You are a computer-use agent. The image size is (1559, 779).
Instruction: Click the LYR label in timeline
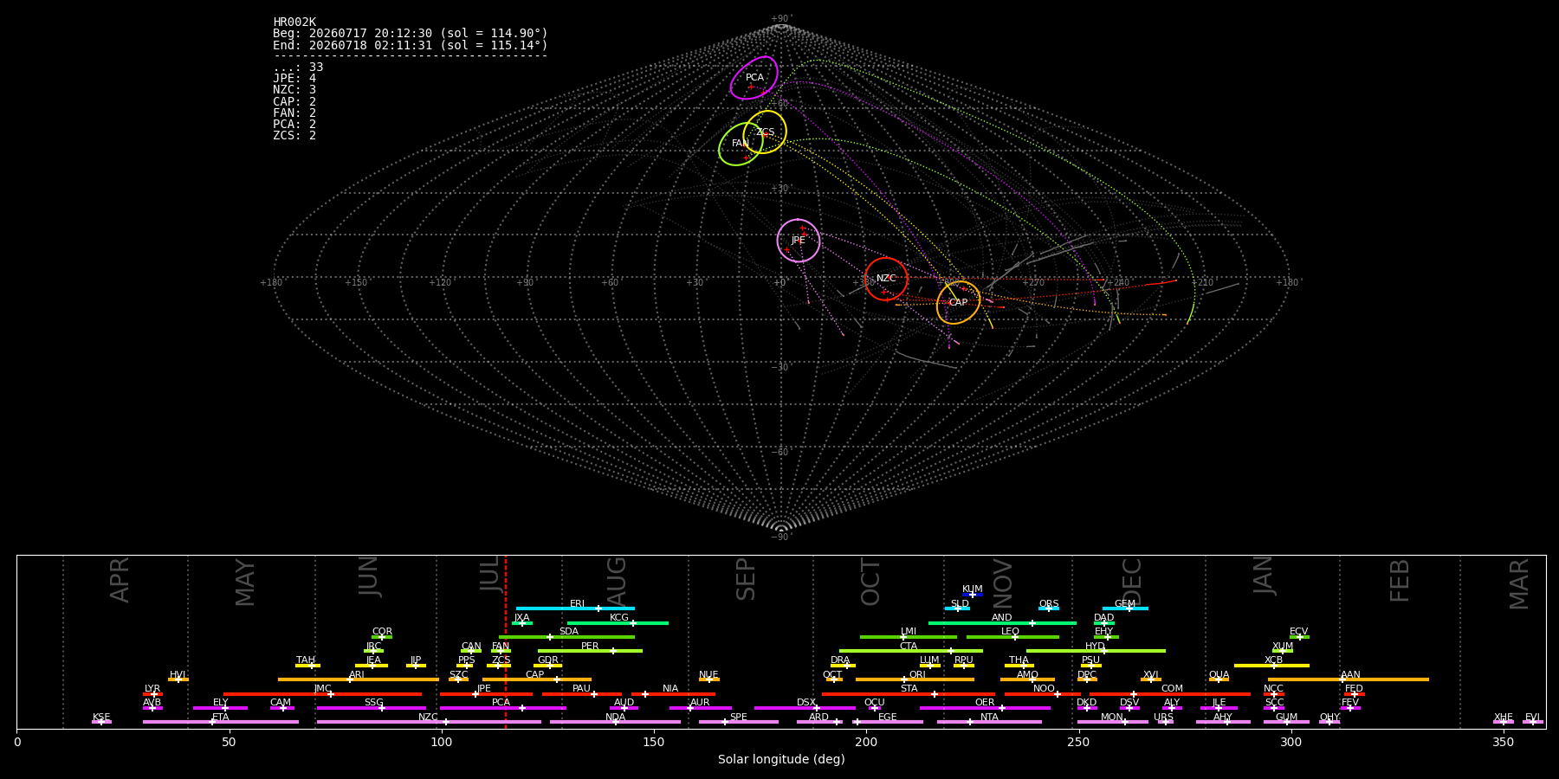click(x=152, y=689)
